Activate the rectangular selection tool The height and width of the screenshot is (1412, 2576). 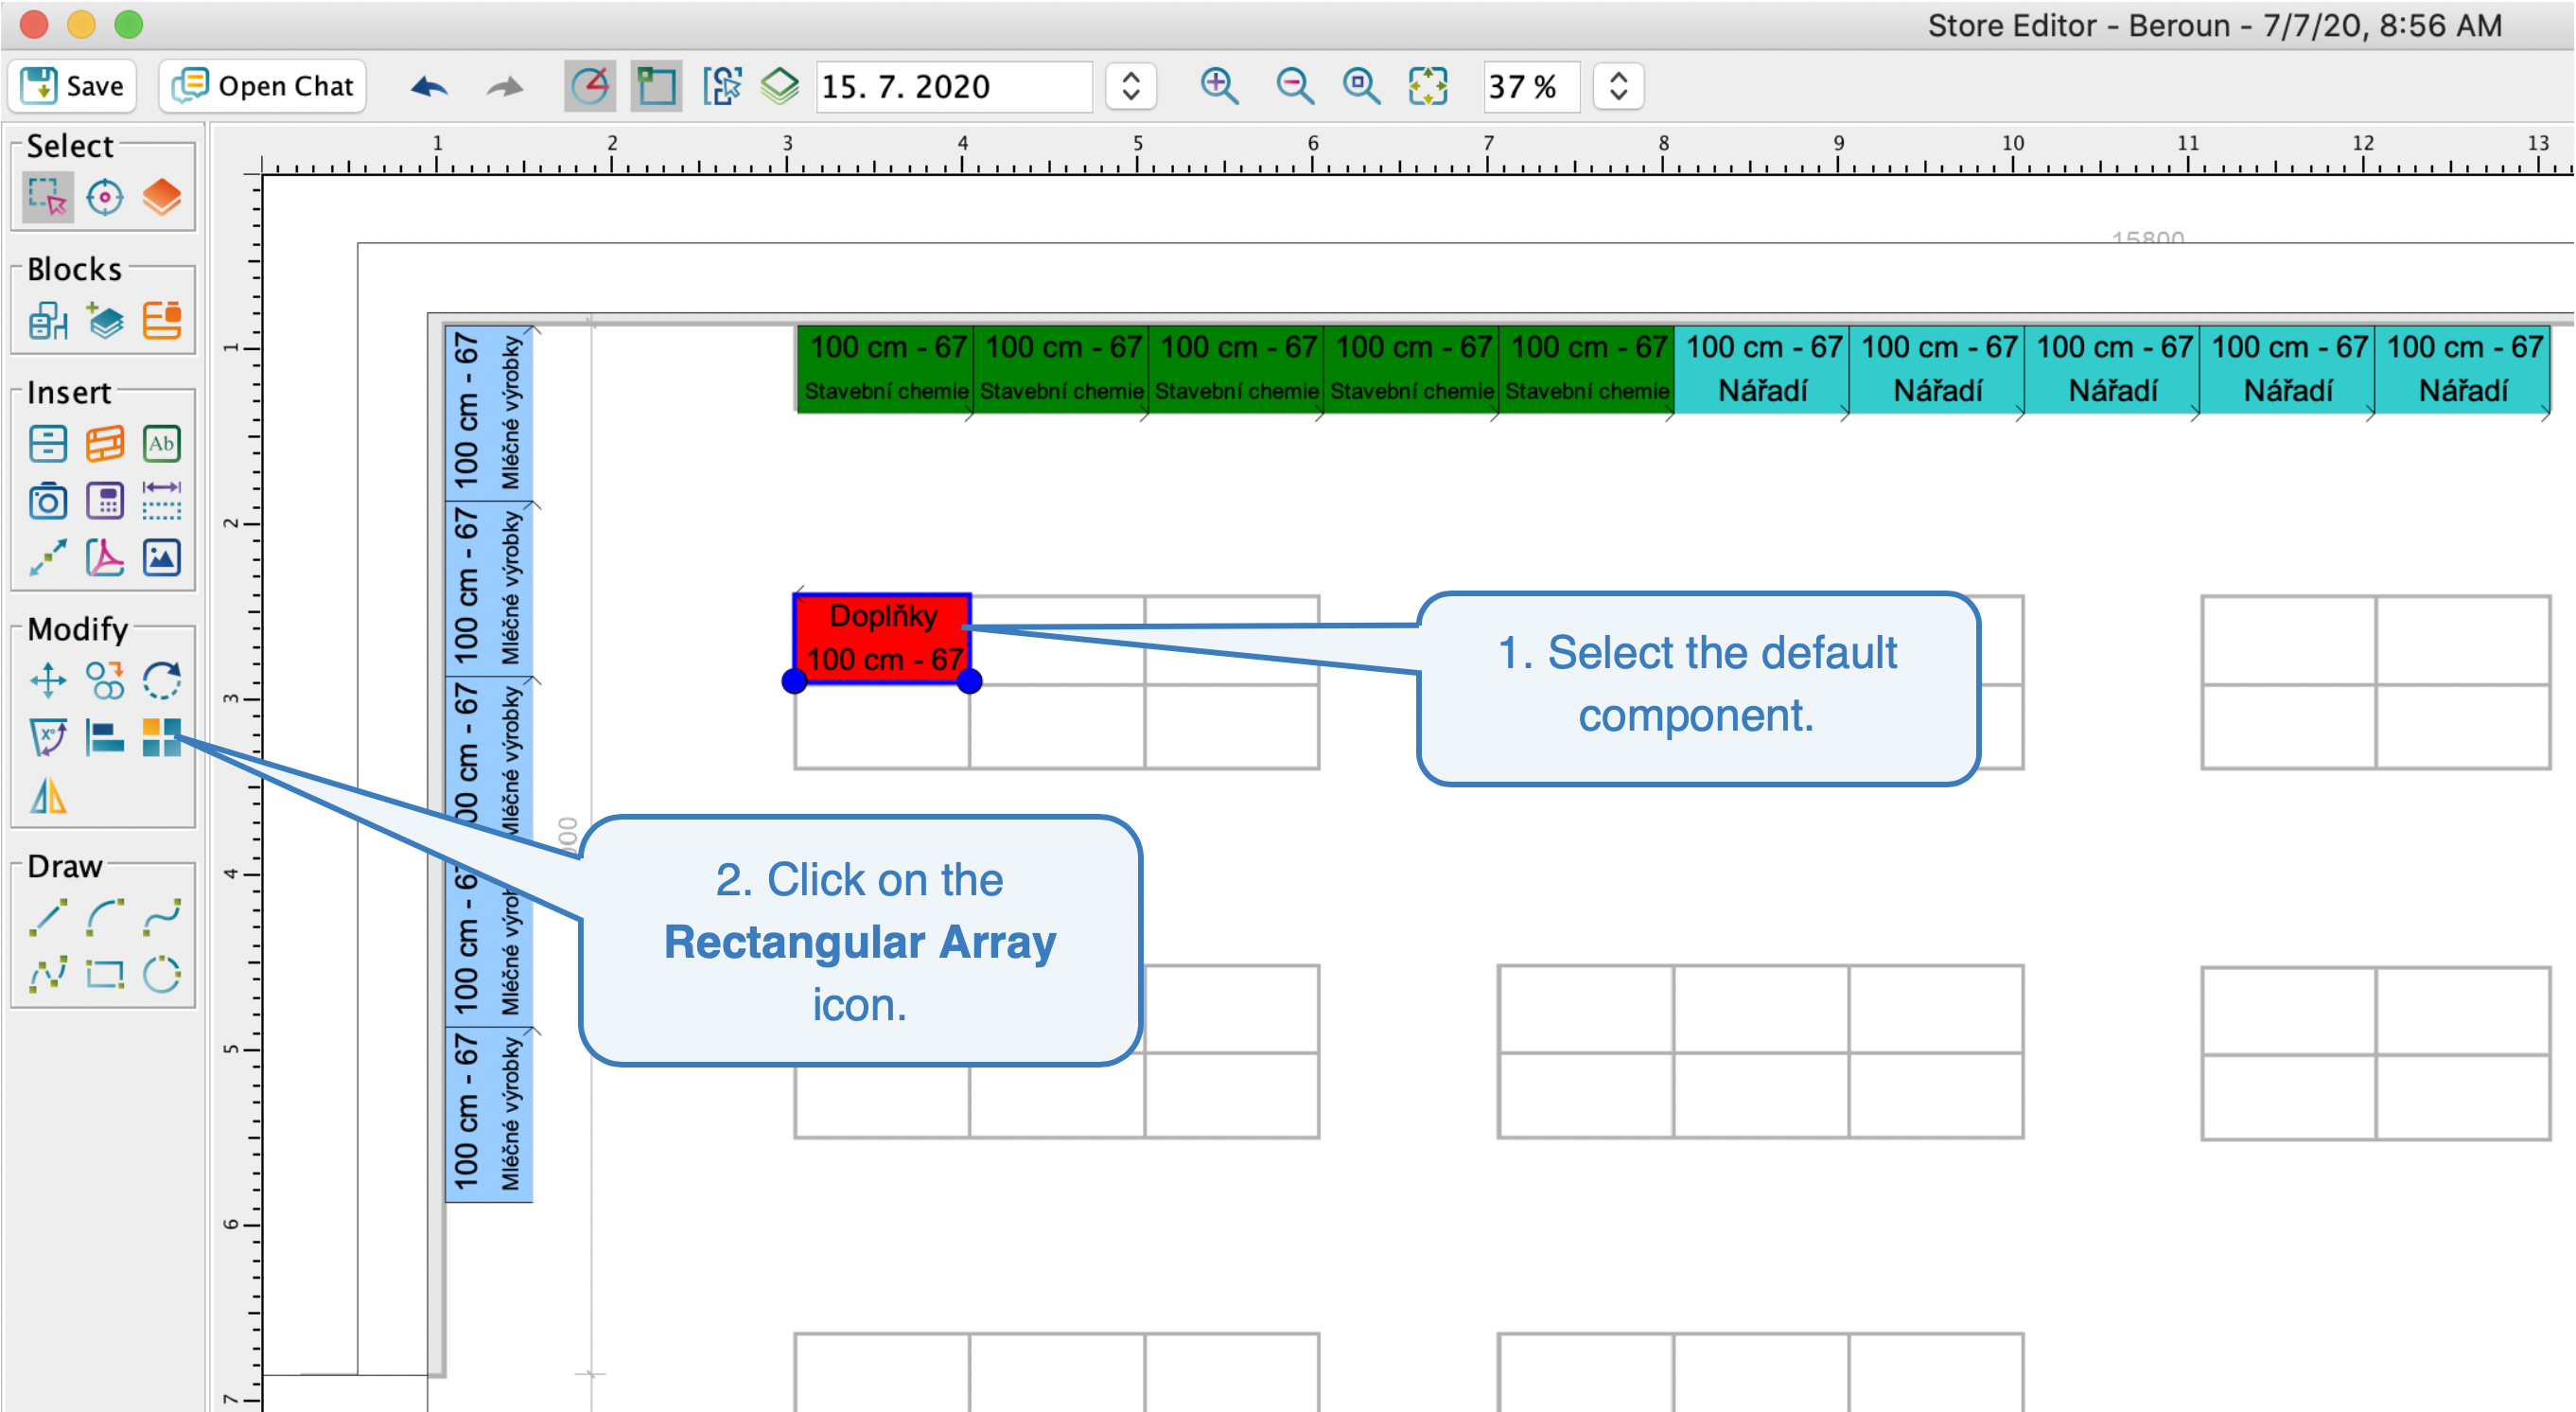pyautogui.click(x=47, y=197)
